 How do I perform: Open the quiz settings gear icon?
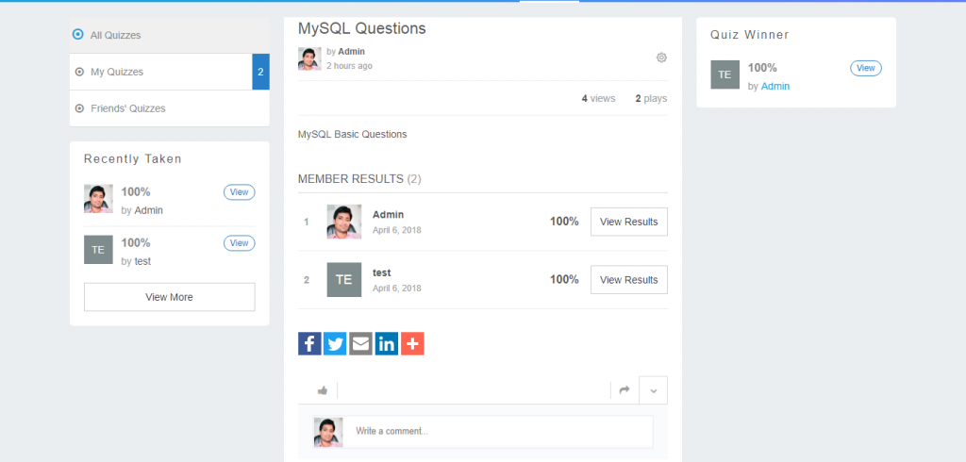click(661, 58)
